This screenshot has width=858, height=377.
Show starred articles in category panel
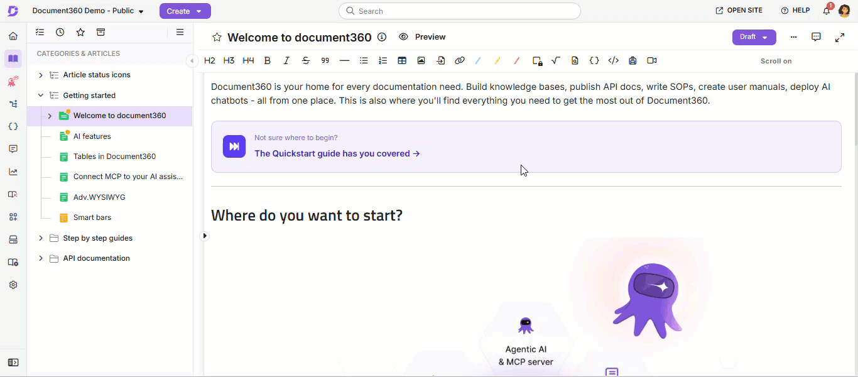click(80, 32)
